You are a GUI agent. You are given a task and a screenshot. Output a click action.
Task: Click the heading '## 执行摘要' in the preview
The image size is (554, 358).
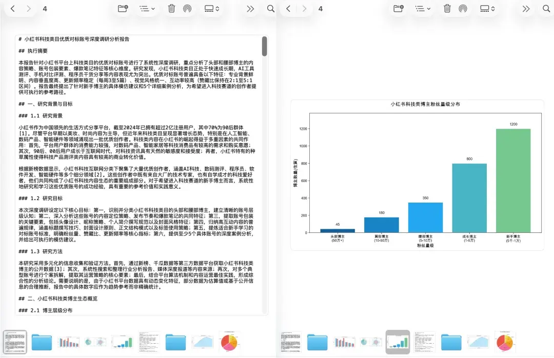[33, 51]
